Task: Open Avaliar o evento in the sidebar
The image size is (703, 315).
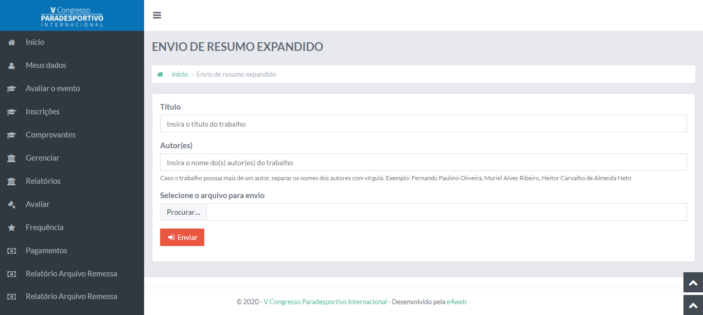Action: pyautogui.click(x=53, y=89)
